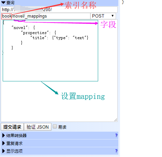Screen dimensions: 162x157
Task: Click the "title" type text line
Action: (59, 38)
